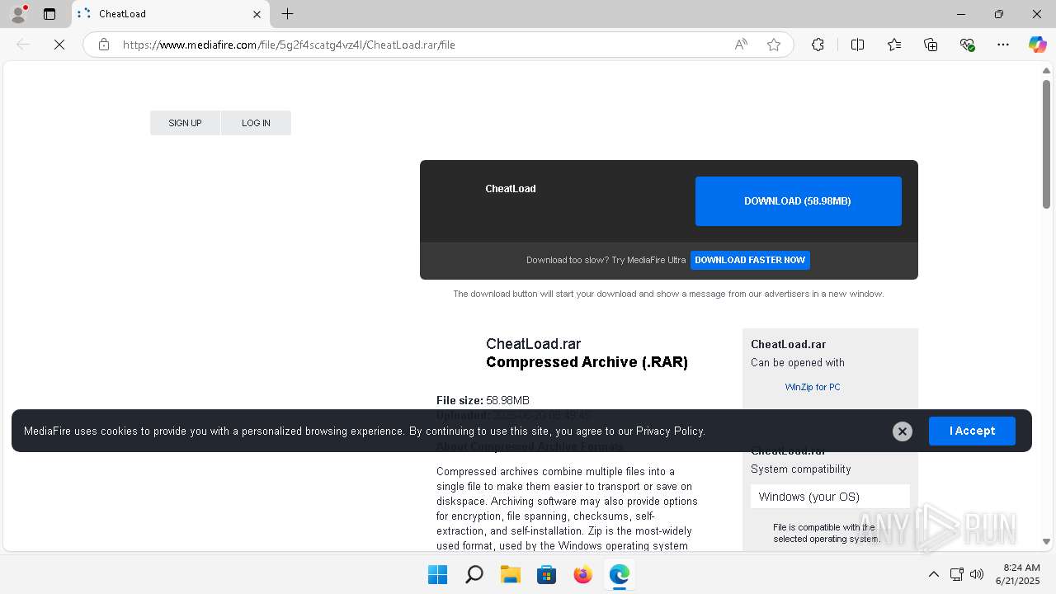
Task: Click the stop loading X button
Action: coord(59,45)
